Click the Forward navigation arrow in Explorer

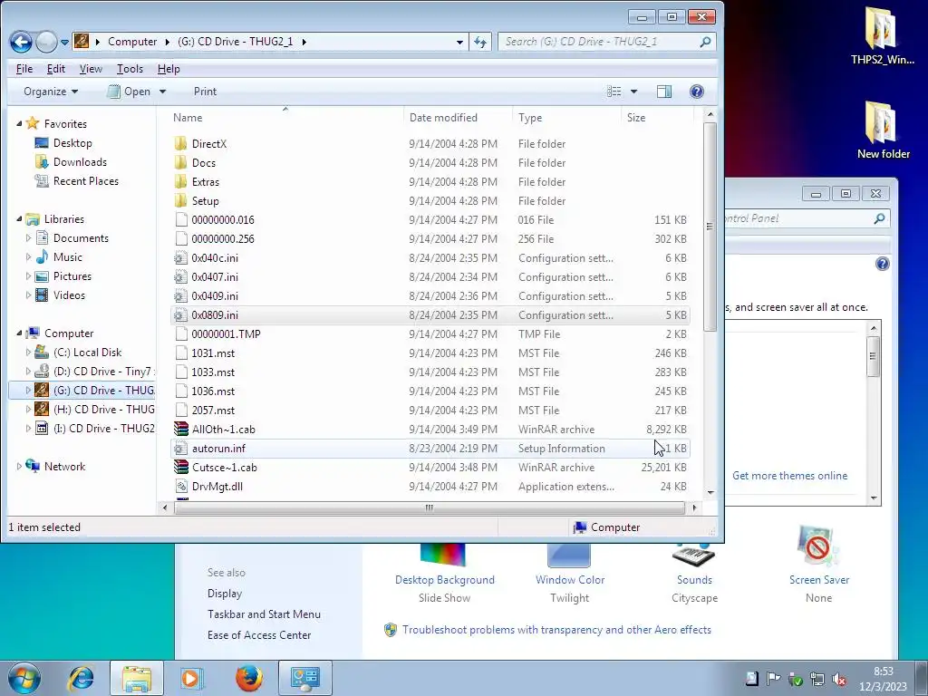(46, 42)
